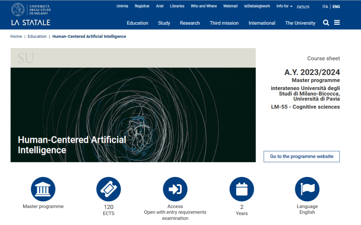
Task: Go to the Unimia link
Action: [x=122, y=6]
